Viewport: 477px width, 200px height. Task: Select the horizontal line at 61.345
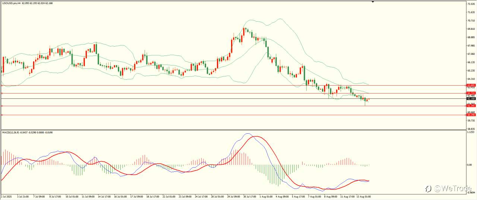pos(233,106)
